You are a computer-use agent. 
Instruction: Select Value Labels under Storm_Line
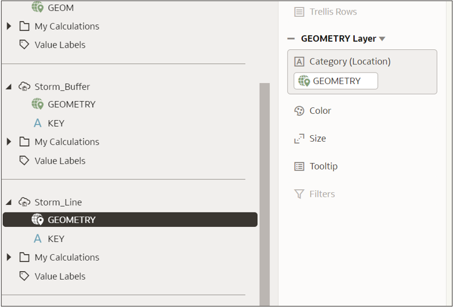pyautogui.click(x=60, y=276)
